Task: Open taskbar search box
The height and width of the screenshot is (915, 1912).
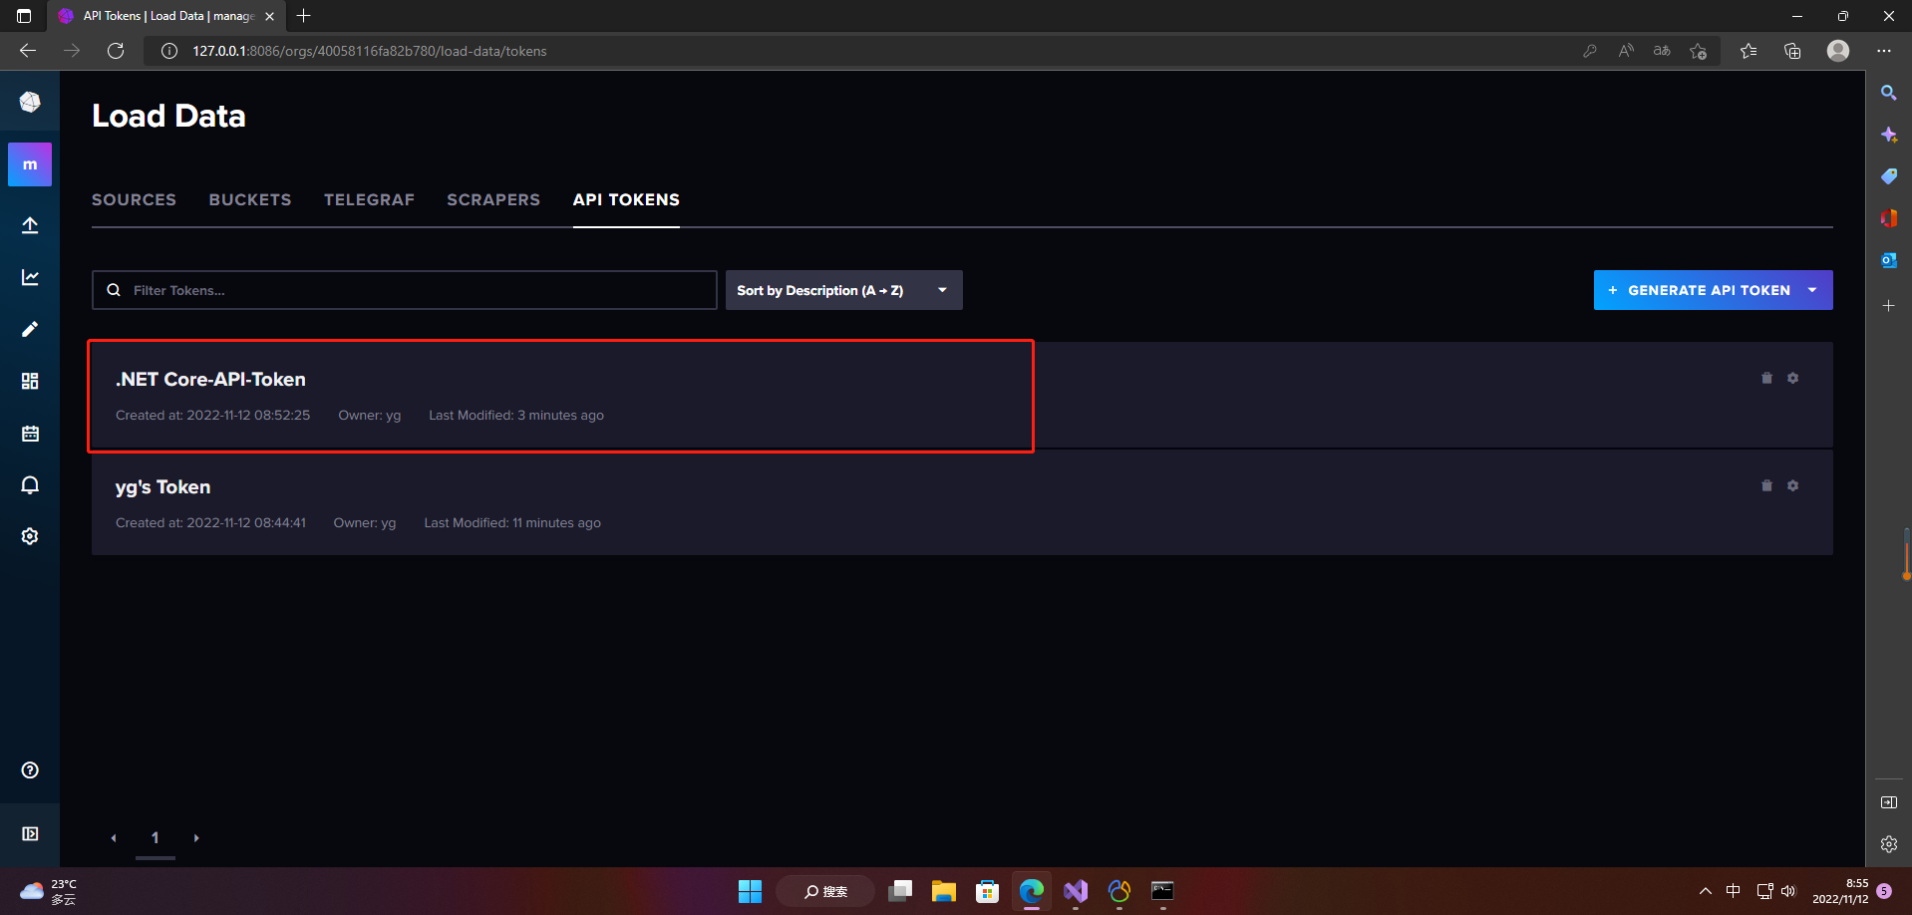Action: point(825,891)
